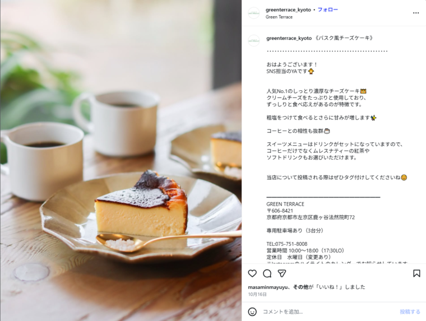Click the cheesecake photo

[x=121, y=160]
